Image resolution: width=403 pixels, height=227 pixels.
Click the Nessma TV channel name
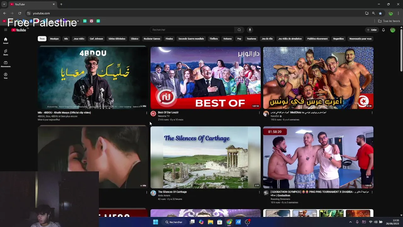(164, 116)
